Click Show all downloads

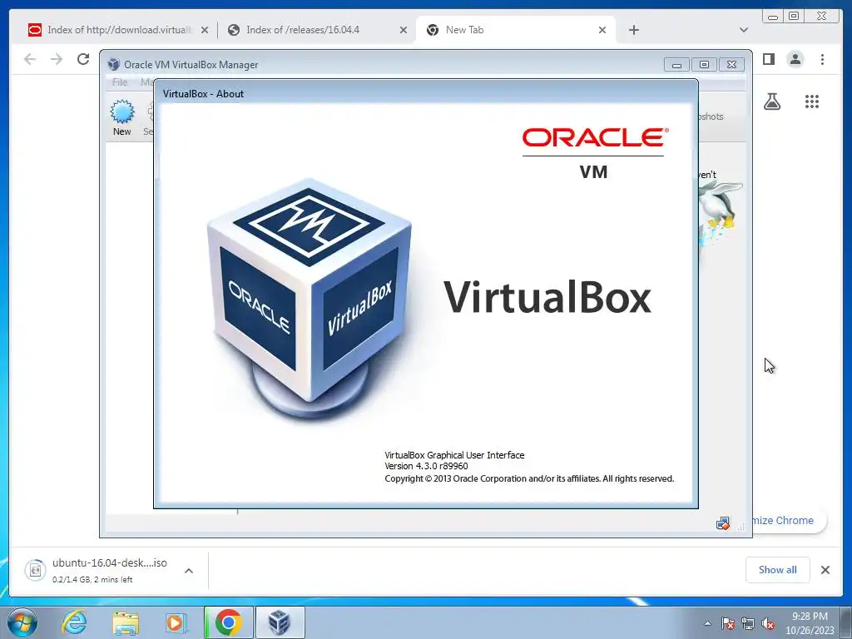tap(778, 570)
